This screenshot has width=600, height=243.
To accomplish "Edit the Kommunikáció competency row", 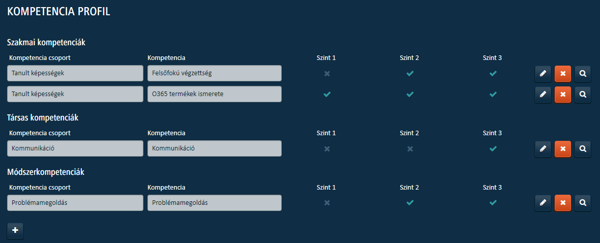I will [543, 148].
